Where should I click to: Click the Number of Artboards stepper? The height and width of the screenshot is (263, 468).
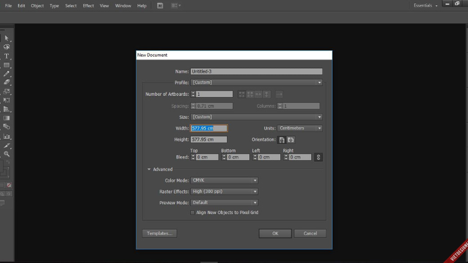[x=193, y=94]
